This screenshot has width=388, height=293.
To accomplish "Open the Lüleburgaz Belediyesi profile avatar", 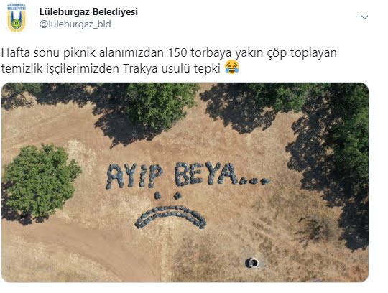I will 17,18.
